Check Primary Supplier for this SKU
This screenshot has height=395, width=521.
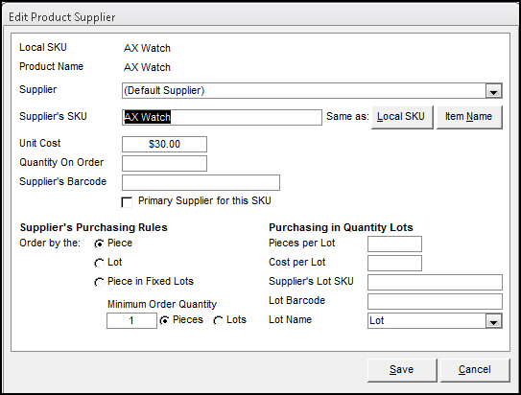point(127,202)
